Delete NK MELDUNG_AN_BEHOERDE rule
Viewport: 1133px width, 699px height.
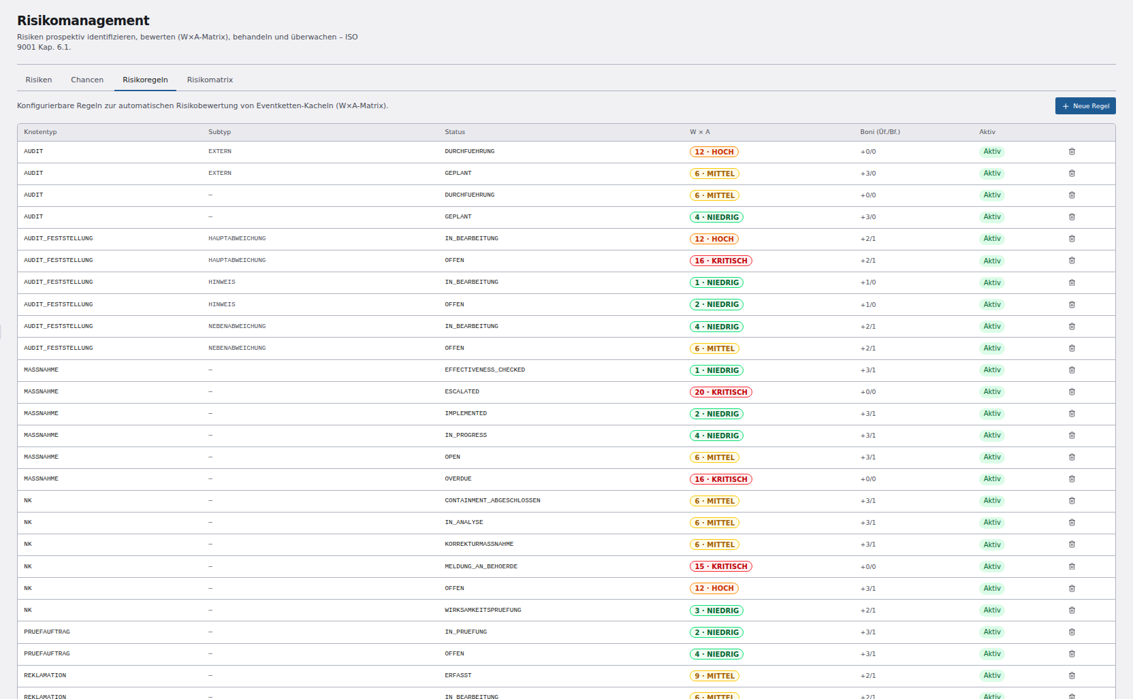[x=1072, y=567]
